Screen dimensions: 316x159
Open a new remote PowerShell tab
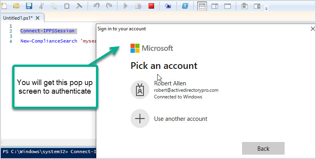coord(168,6)
